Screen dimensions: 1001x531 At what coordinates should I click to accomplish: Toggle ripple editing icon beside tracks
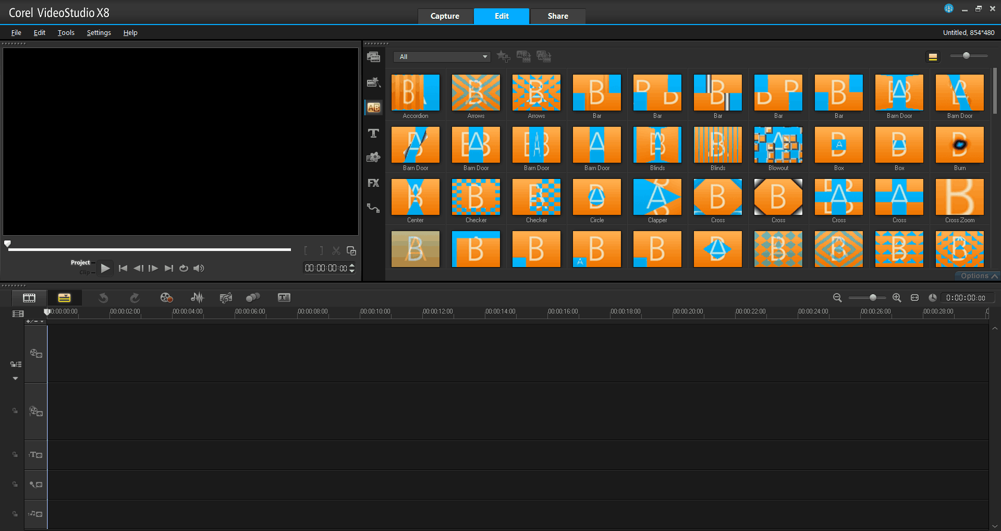16,364
